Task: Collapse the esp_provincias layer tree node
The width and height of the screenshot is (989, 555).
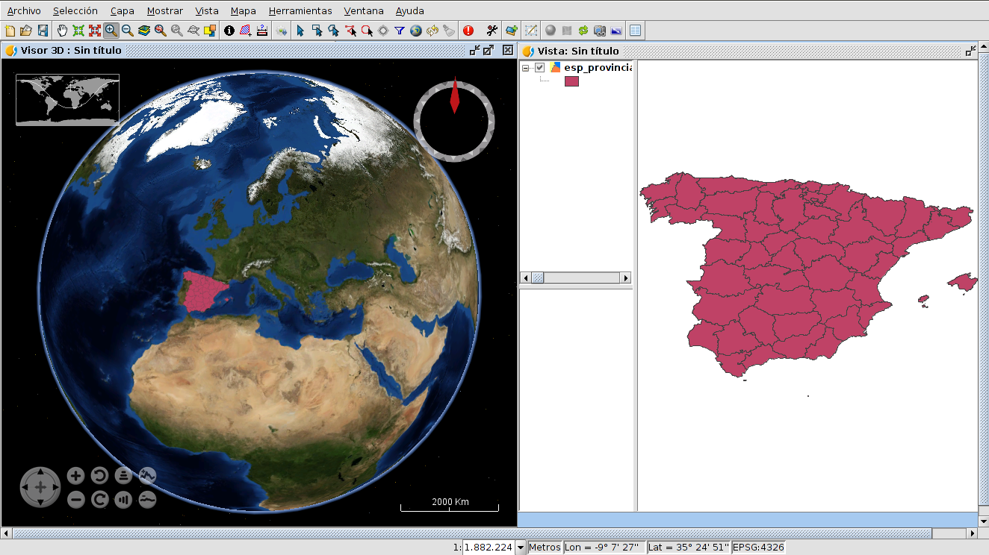Action: click(526, 68)
